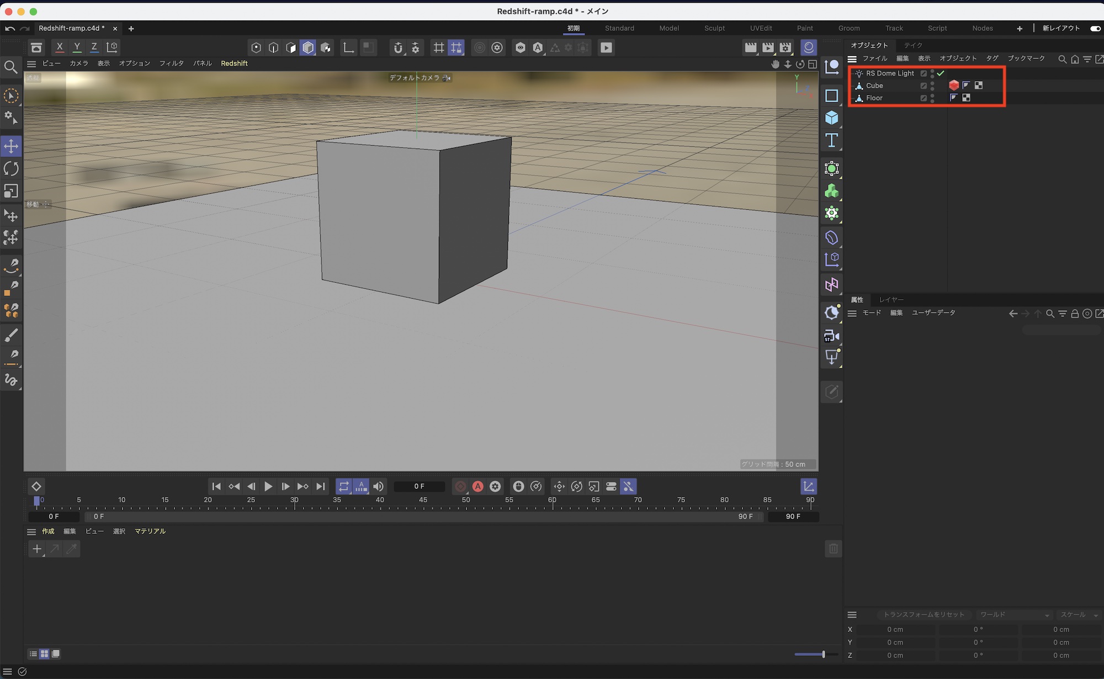Click the Text spline tool icon
Image resolution: width=1104 pixels, height=679 pixels.
(831, 140)
